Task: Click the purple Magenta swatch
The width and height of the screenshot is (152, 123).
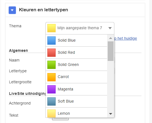Action: click(51, 89)
